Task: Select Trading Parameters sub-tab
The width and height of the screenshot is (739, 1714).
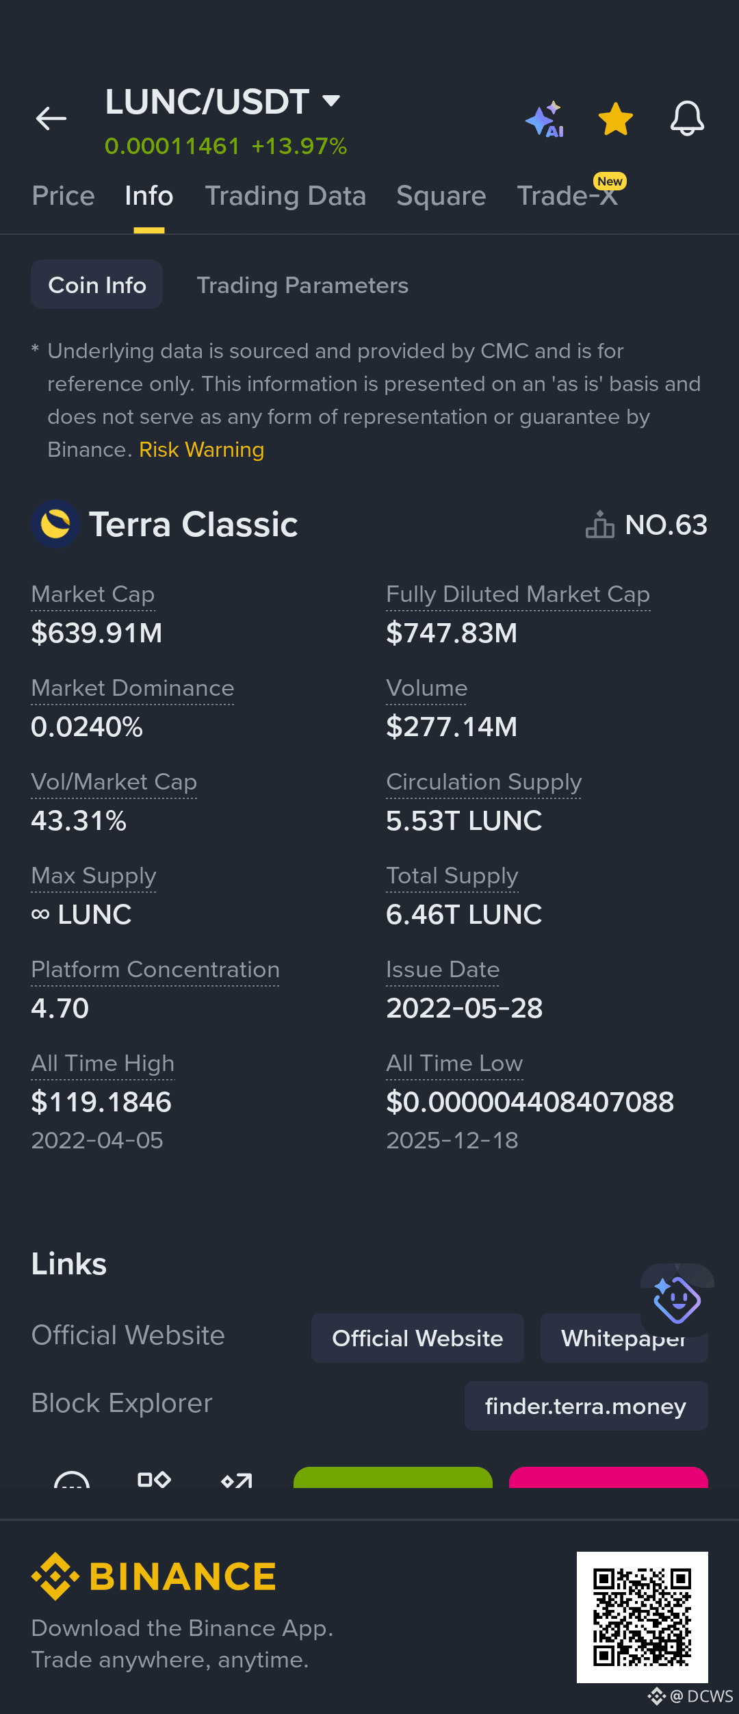Action: point(302,285)
